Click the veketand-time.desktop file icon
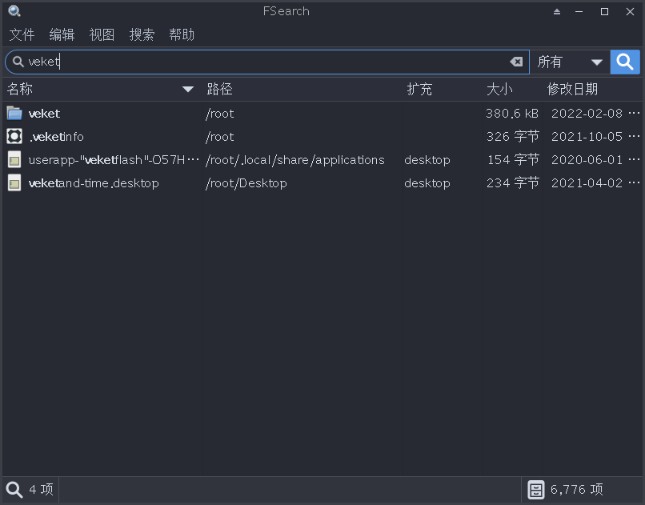The image size is (645, 505). [x=14, y=183]
